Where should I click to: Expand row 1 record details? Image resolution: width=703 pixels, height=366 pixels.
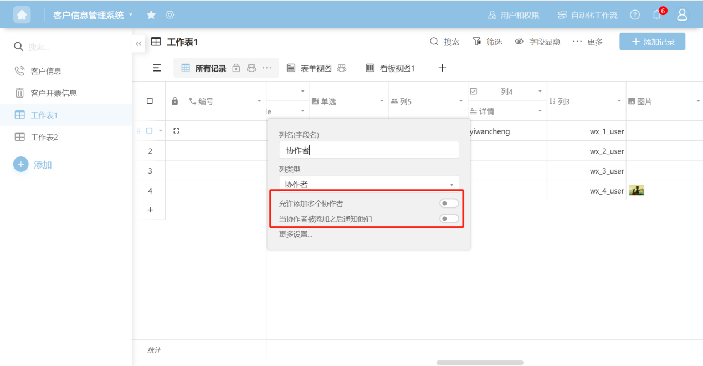(x=176, y=131)
